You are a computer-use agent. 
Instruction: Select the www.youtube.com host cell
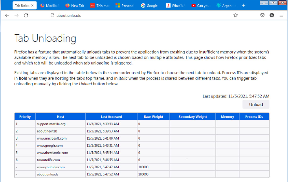coord(61,167)
